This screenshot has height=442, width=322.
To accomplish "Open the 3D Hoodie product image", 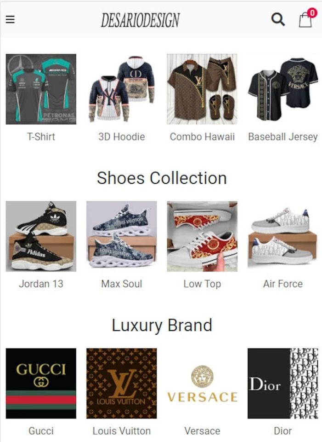I will click(x=121, y=89).
